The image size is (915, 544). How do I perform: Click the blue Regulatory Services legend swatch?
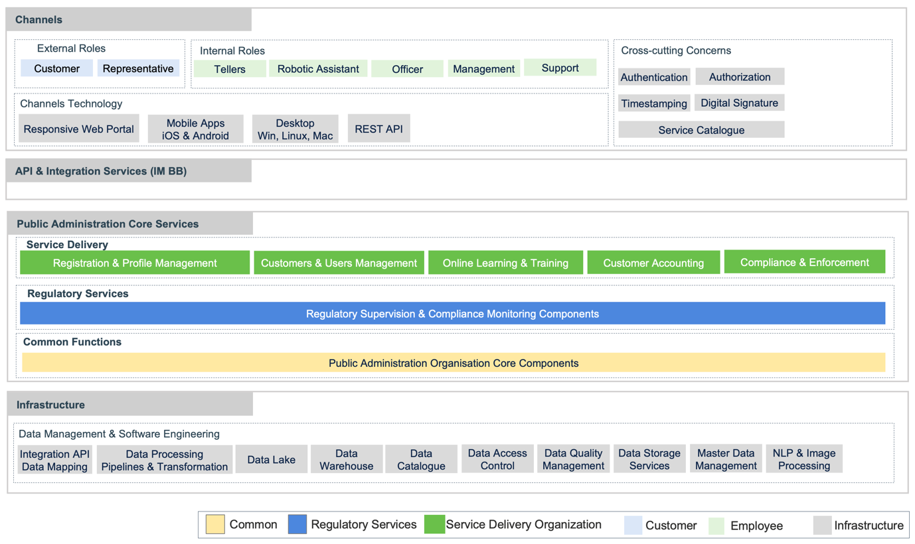[x=297, y=524]
